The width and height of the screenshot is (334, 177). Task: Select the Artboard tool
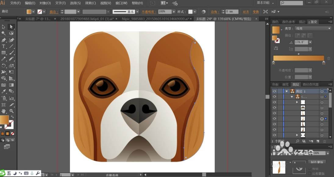pos(4,105)
